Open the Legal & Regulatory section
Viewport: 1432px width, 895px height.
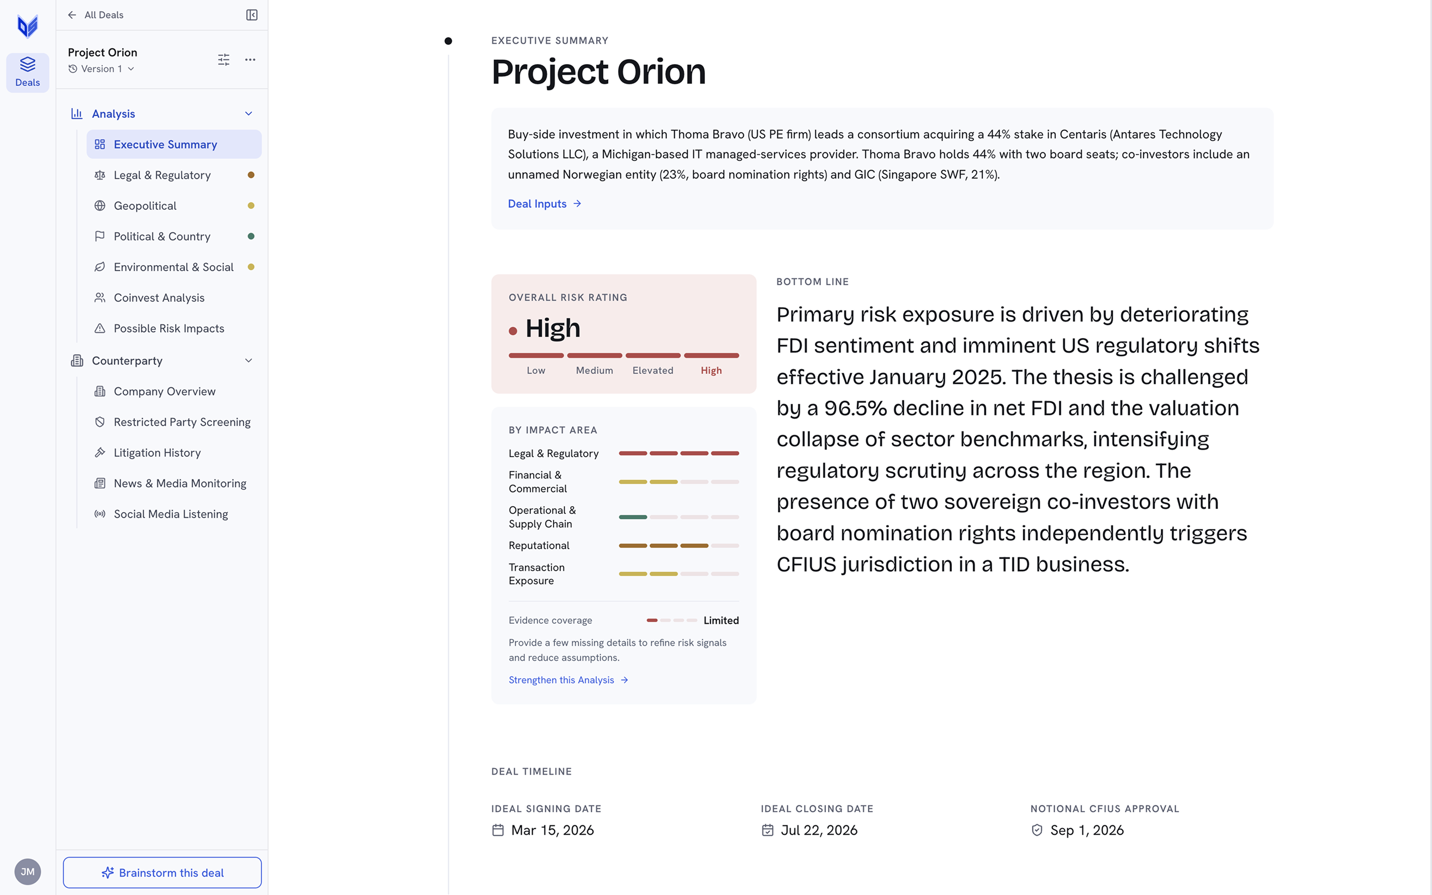click(x=174, y=175)
